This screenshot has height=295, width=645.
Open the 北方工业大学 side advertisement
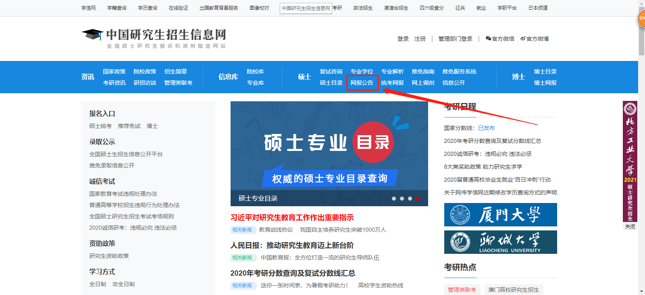coord(630,161)
